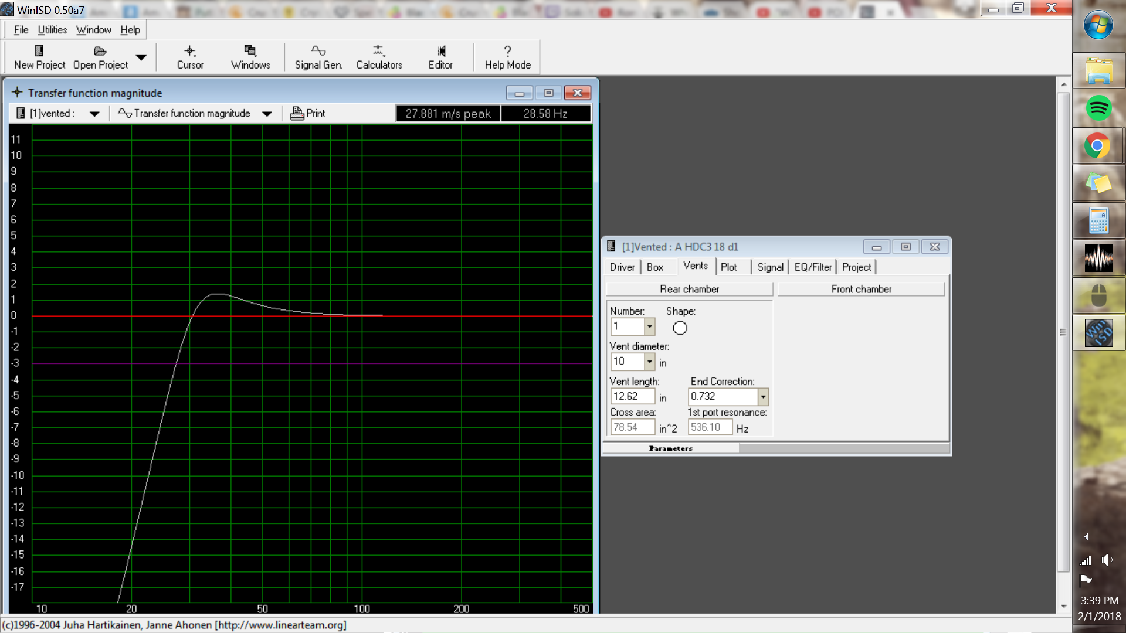Open the waveform audio app on taskbar

click(1098, 258)
